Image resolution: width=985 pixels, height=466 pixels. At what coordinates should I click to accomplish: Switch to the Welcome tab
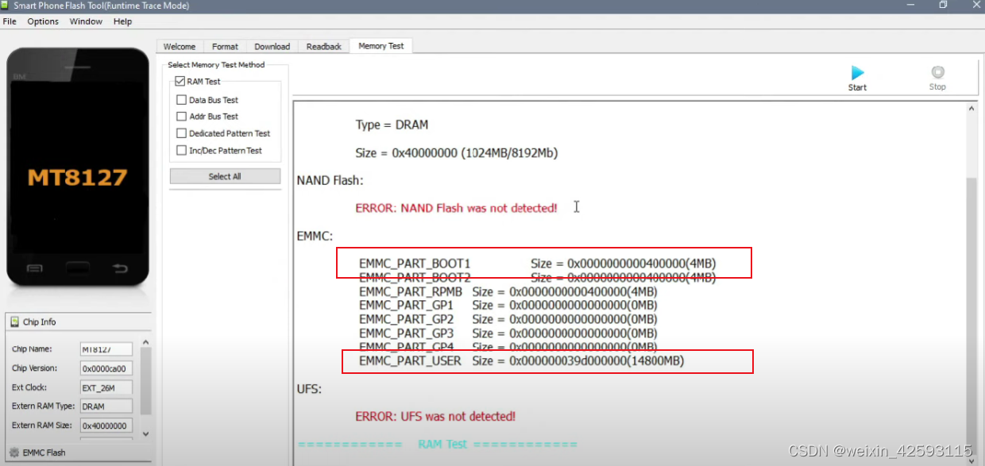click(180, 47)
